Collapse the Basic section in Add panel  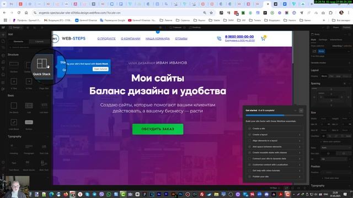(47, 96)
